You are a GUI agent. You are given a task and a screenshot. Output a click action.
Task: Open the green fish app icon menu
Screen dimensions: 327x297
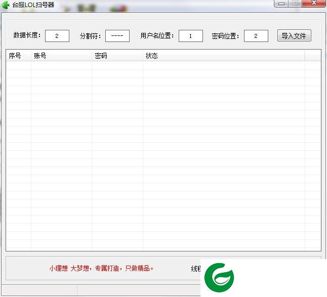tap(6, 5)
